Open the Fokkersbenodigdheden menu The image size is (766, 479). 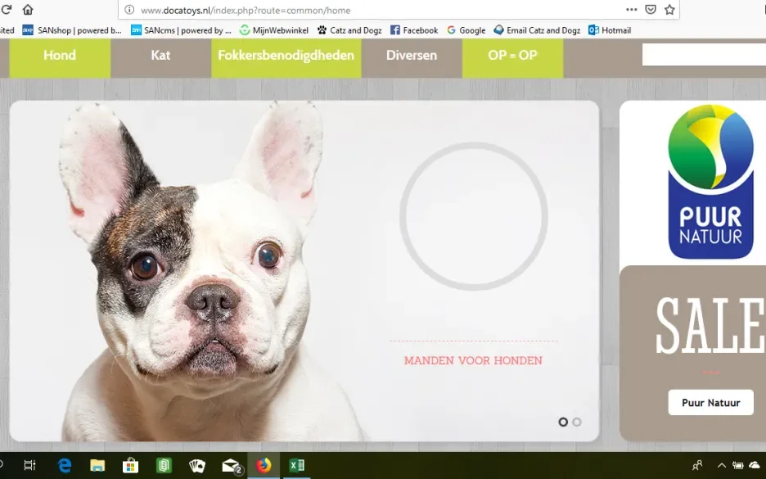tap(286, 58)
